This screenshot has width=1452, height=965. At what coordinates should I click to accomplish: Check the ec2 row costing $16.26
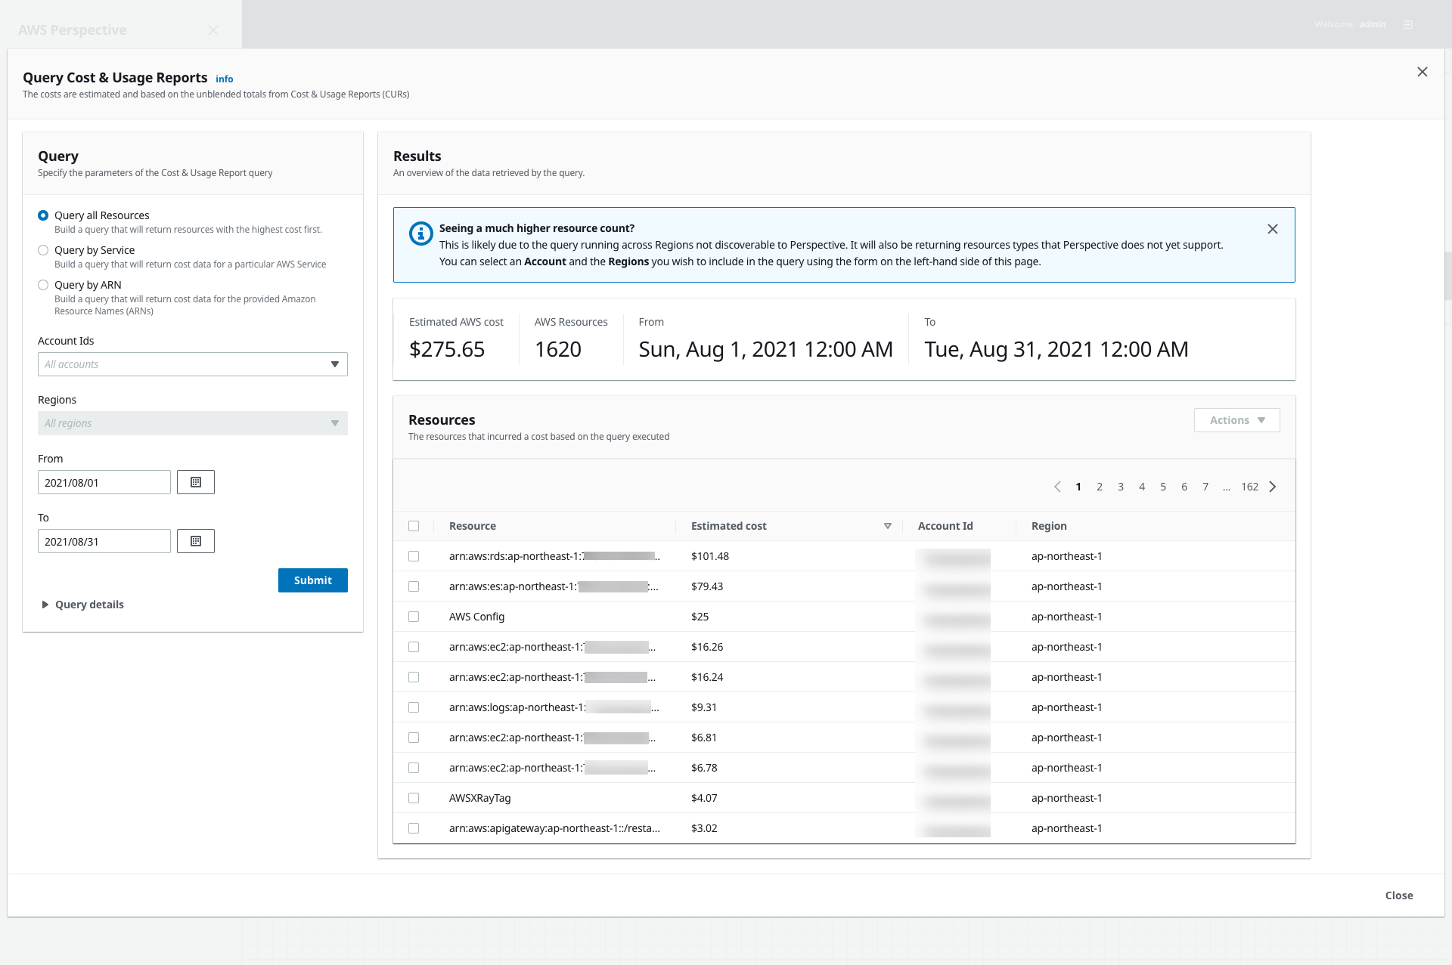click(414, 647)
